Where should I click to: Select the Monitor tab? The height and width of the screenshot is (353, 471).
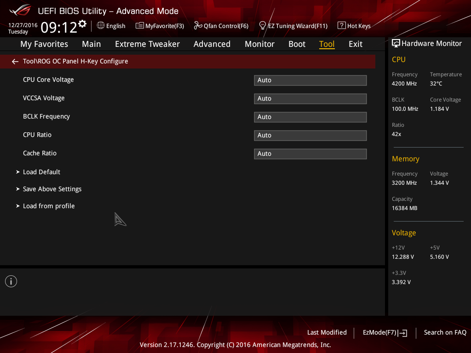click(x=259, y=44)
